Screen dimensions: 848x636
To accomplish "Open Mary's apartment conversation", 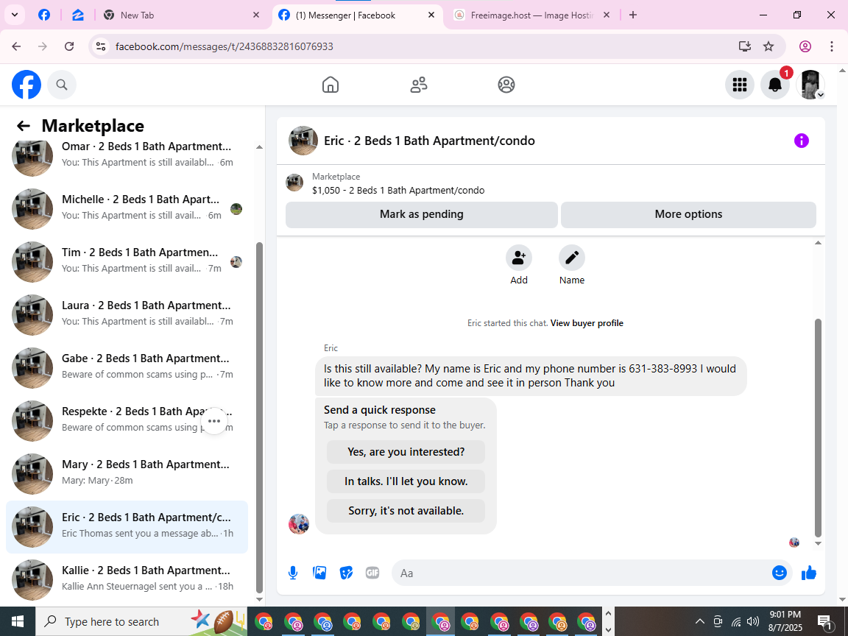I will click(x=127, y=474).
